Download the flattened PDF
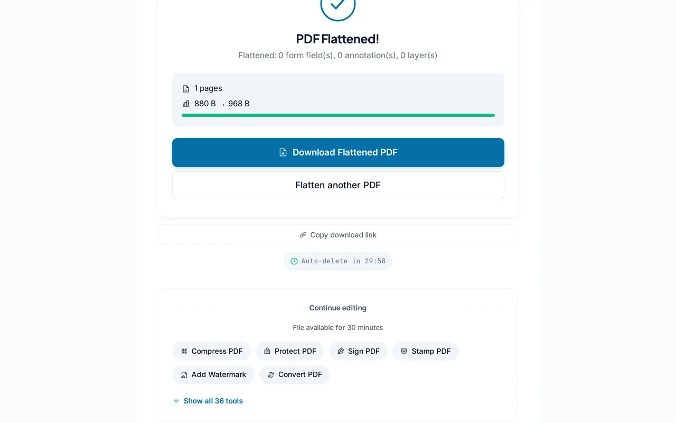 point(338,152)
